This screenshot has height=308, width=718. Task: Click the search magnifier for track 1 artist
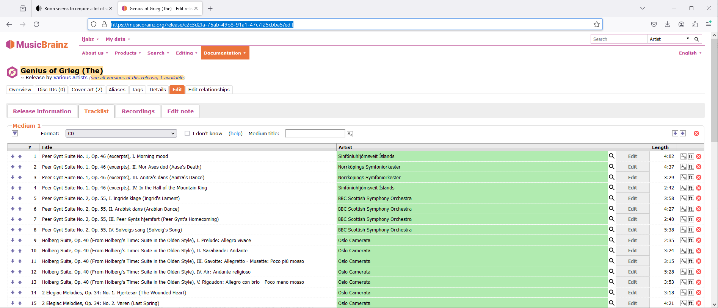[x=611, y=156]
